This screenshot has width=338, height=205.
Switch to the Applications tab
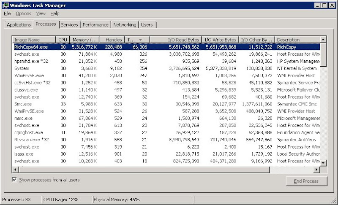19,25
